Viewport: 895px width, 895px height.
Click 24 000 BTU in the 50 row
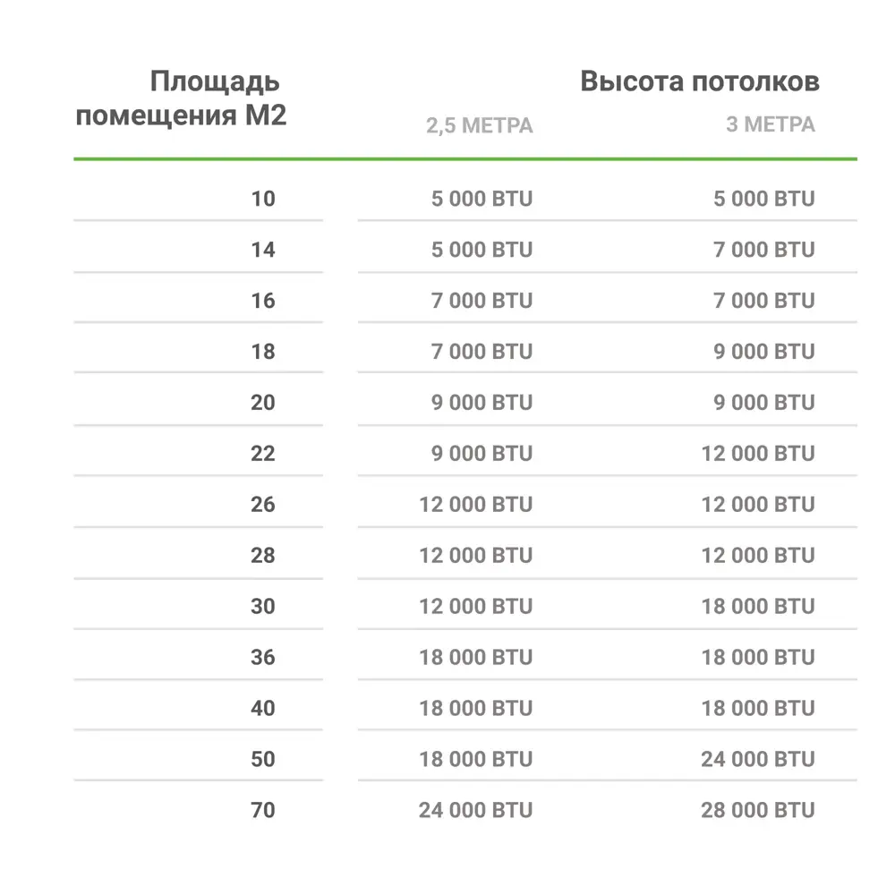[757, 760]
